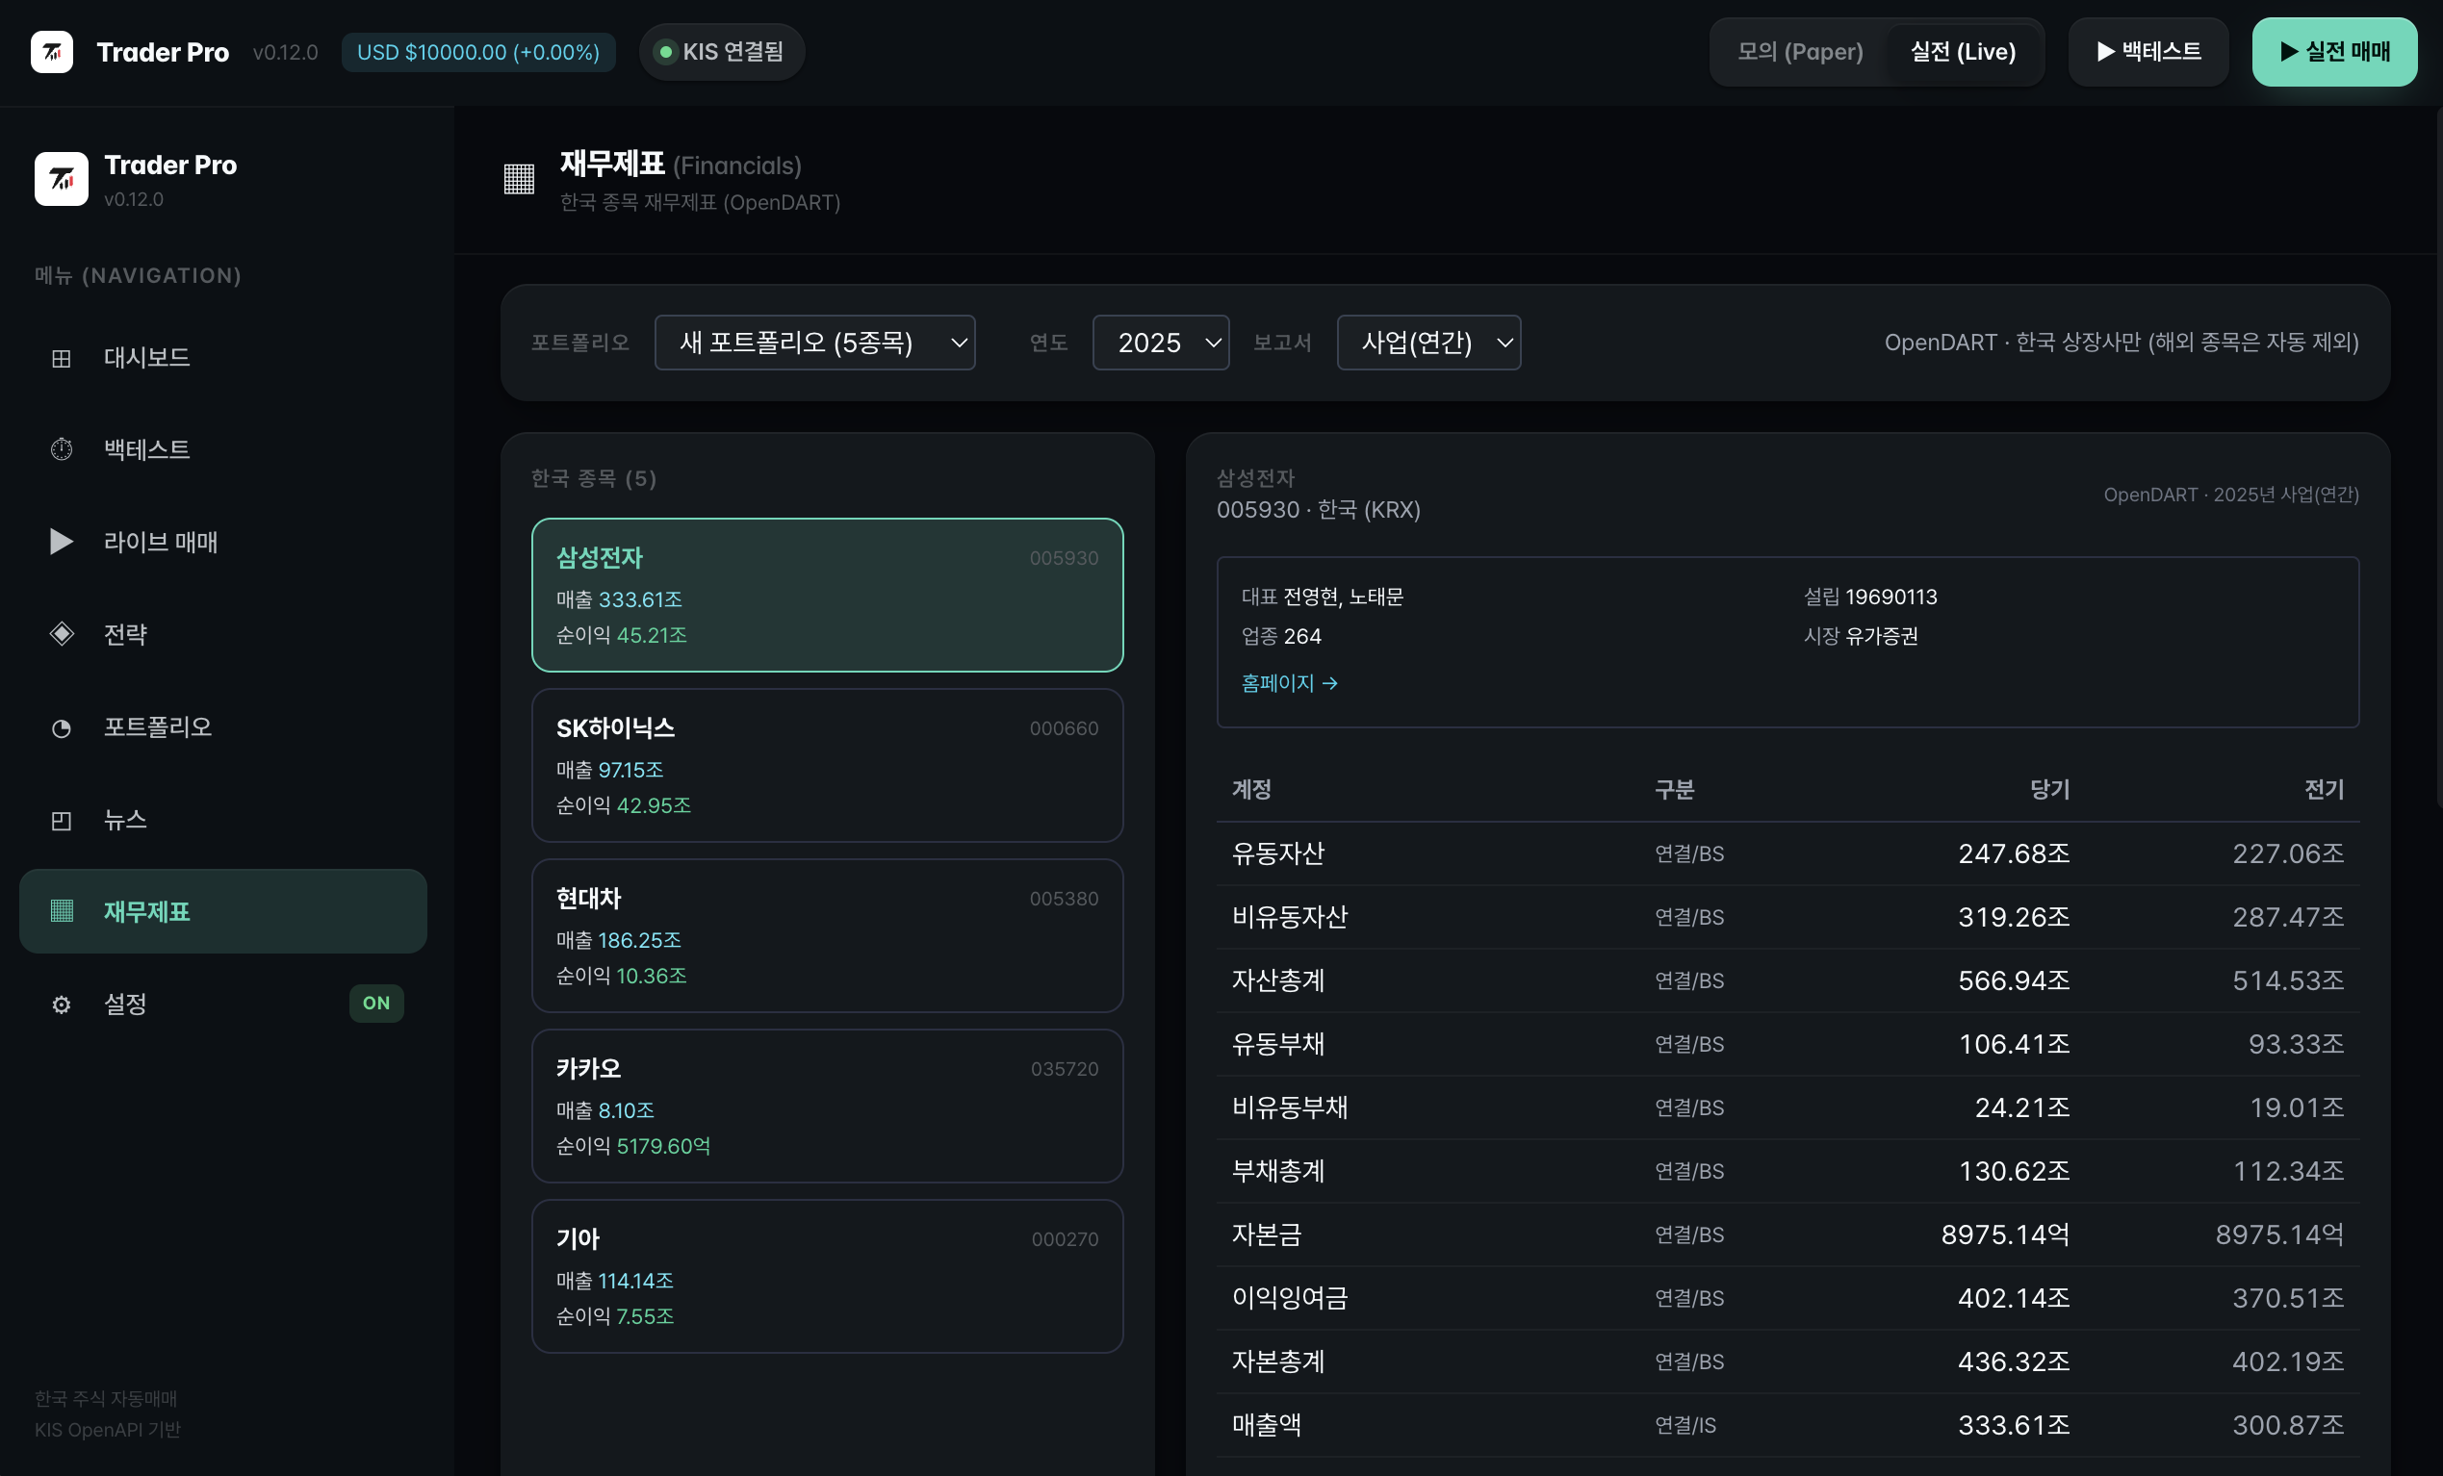
Task: Click the 유동부채 row
Action: coord(1787,1044)
